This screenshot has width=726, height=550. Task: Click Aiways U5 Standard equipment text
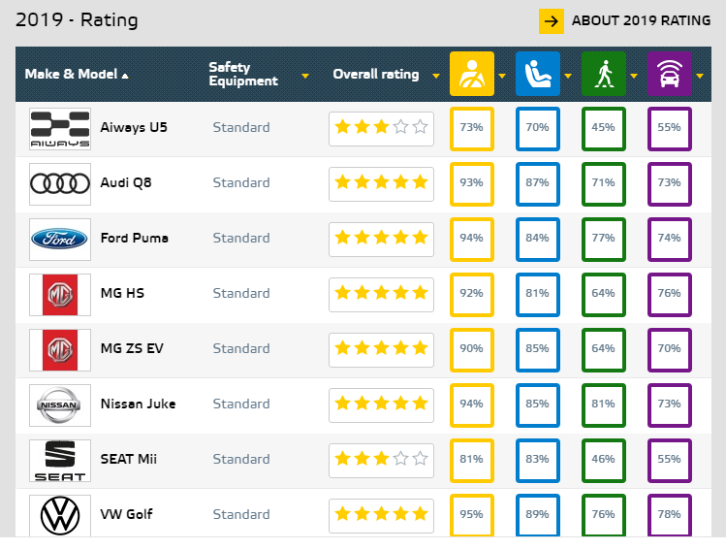click(241, 127)
